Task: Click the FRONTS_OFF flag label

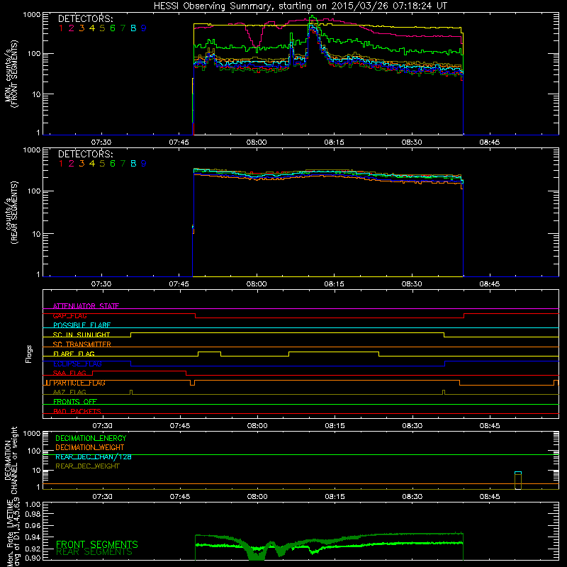Action: pos(75,402)
